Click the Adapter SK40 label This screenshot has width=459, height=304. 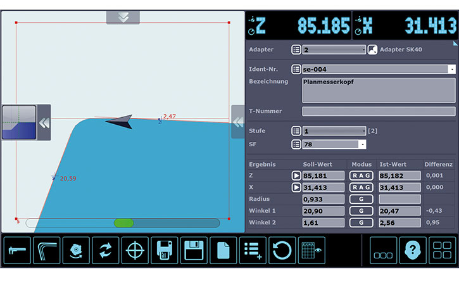click(401, 49)
